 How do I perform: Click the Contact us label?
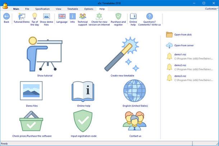[135, 136]
